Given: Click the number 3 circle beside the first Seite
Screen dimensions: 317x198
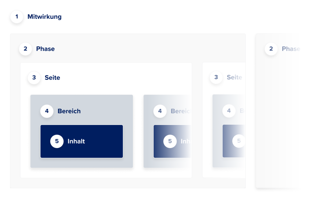Looking at the screenshot, I should [x=34, y=77].
